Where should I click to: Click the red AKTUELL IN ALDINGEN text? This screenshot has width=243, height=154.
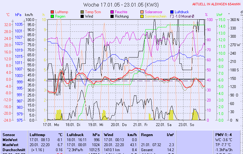click(218, 4)
